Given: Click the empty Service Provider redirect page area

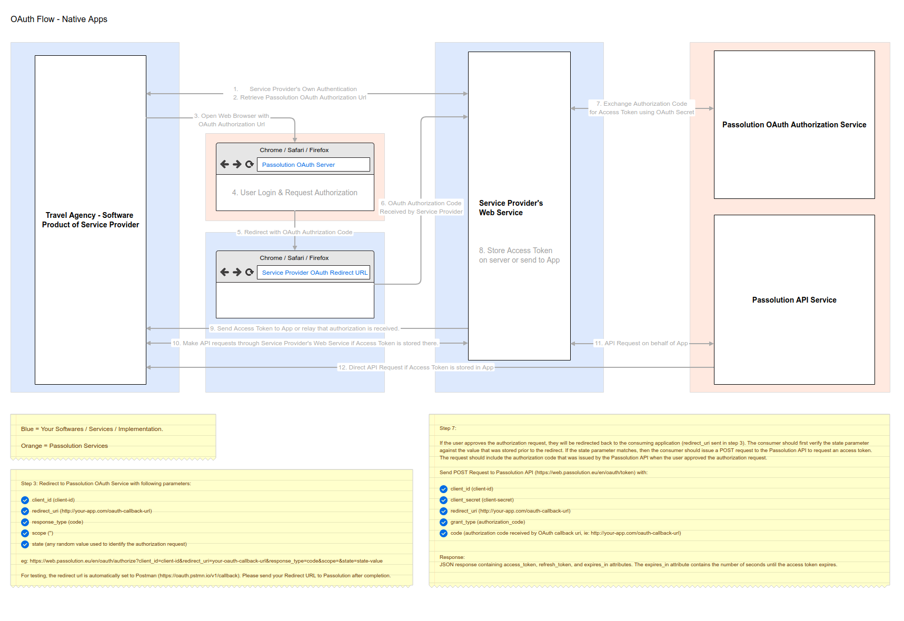Looking at the screenshot, I should click(295, 300).
